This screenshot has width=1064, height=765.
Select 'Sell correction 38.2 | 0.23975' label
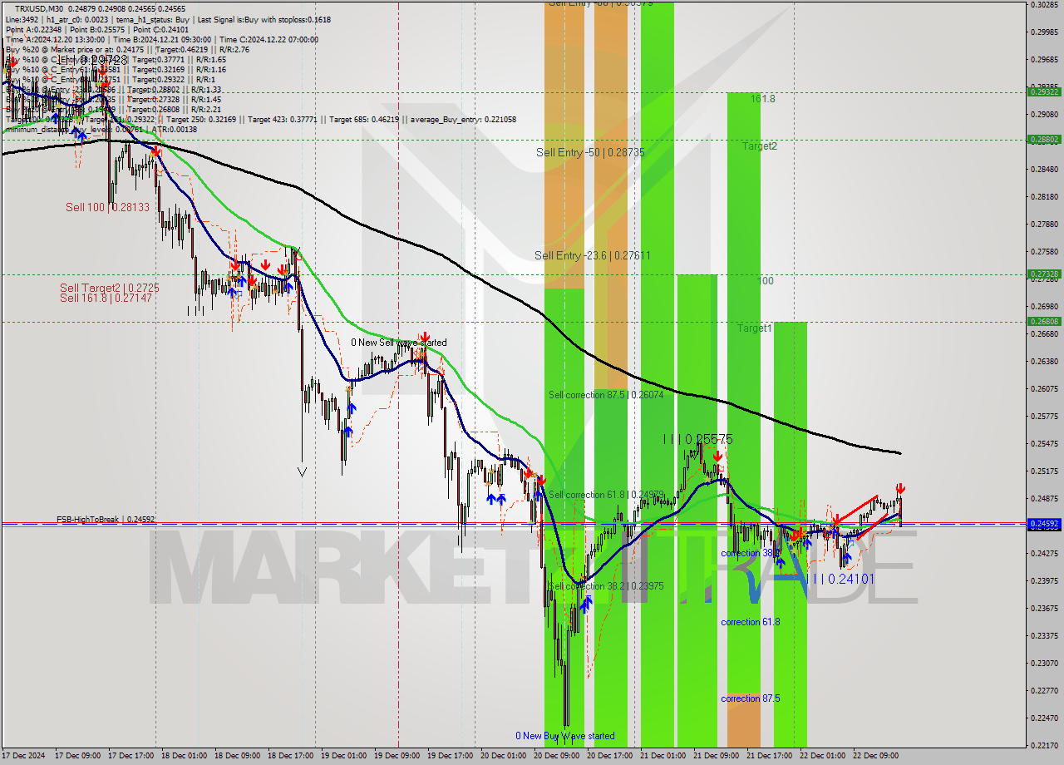(x=606, y=586)
